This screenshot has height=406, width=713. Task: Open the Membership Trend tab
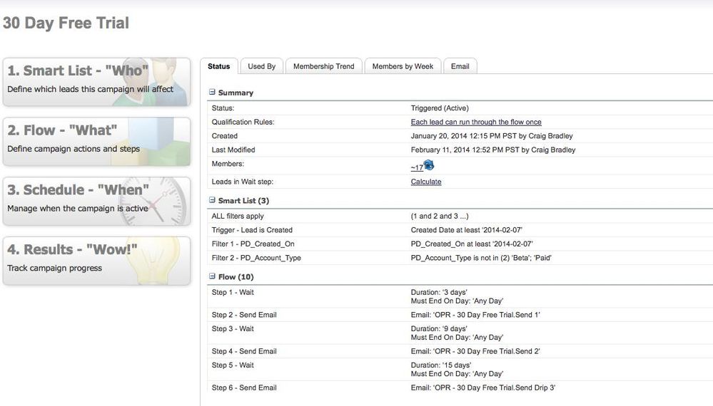point(323,66)
